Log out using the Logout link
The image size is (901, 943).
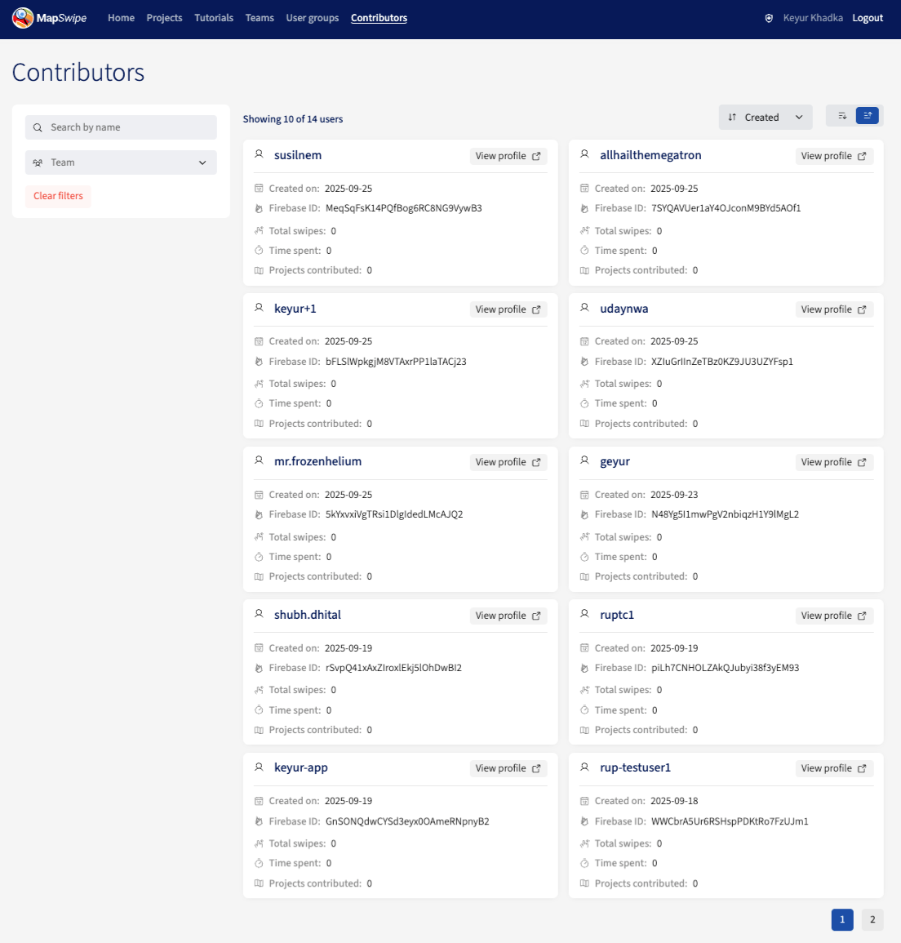point(868,18)
